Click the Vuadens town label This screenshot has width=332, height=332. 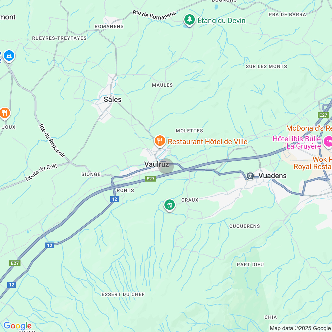pos(273,176)
